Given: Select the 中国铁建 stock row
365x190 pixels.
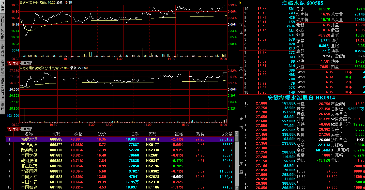Looking at the screenshot, I should click(x=119, y=187).
